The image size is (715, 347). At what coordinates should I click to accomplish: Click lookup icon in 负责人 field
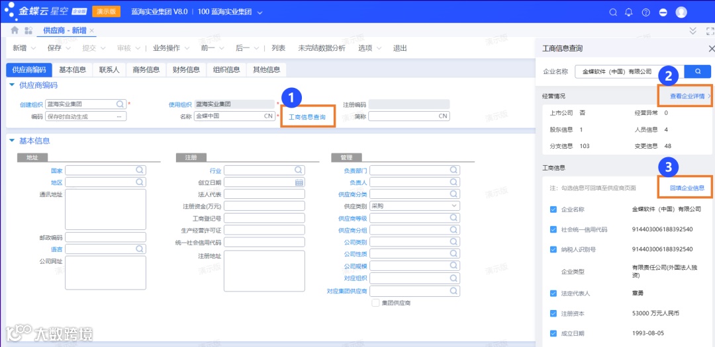click(453, 182)
